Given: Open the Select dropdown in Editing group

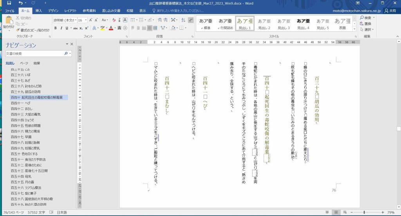Looking at the screenshot, I should tap(367, 29).
